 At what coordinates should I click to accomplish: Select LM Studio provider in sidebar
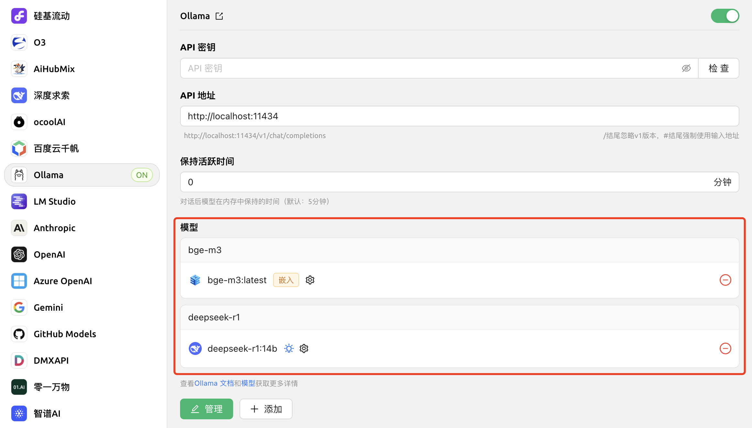(54, 201)
